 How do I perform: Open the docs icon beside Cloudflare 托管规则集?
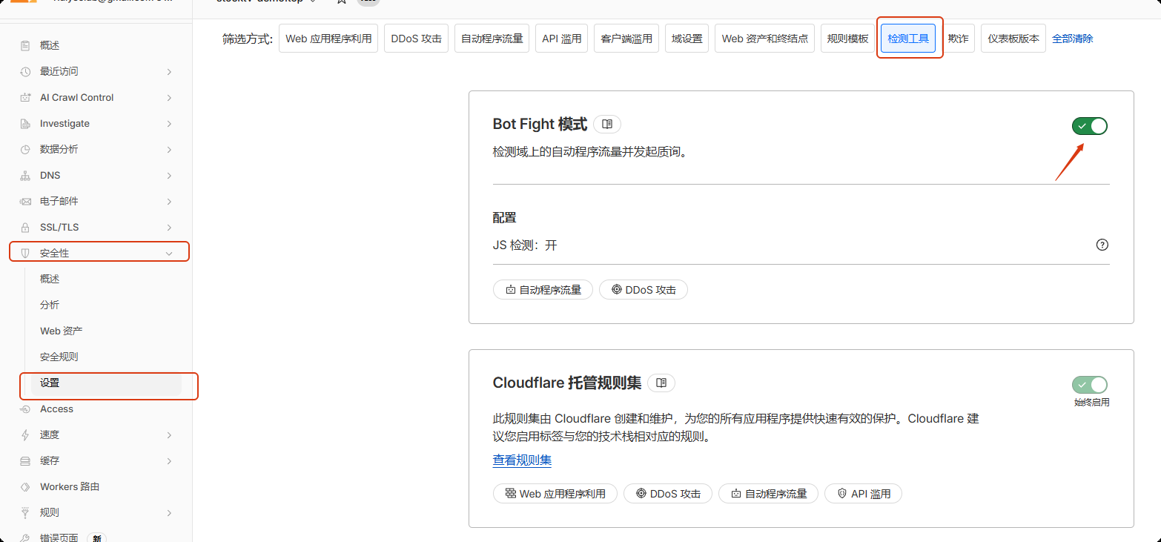[x=661, y=383]
